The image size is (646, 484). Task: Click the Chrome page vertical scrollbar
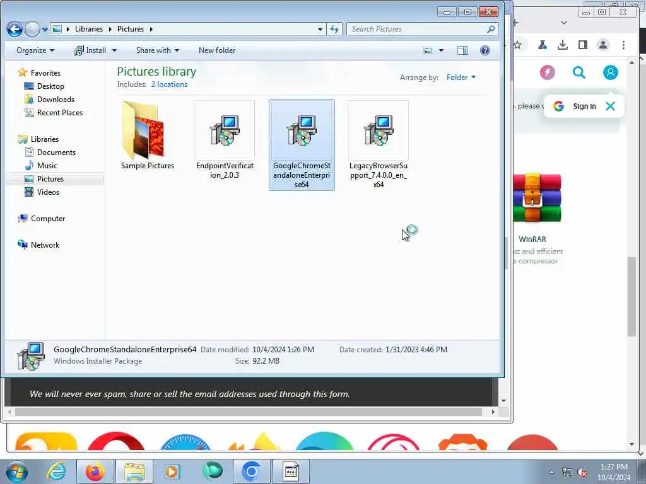coord(631,296)
